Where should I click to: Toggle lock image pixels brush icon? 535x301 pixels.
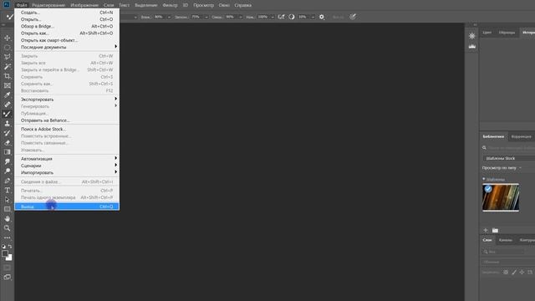(x=514, y=273)
